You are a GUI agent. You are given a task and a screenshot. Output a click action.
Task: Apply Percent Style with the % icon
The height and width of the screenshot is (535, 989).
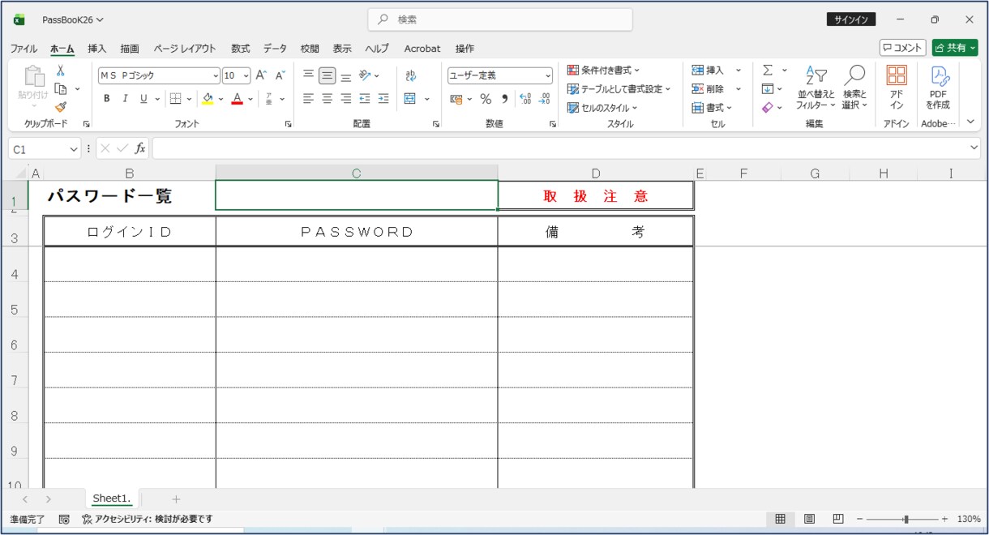point(486,99)
